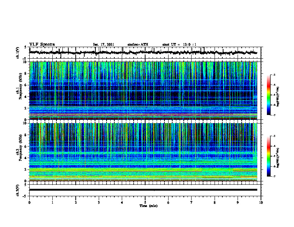The height and width of the screenshot is (227, 294).
Task: Click the "-7" label on ch.1 color scale
Action: [x=274, y=115]
